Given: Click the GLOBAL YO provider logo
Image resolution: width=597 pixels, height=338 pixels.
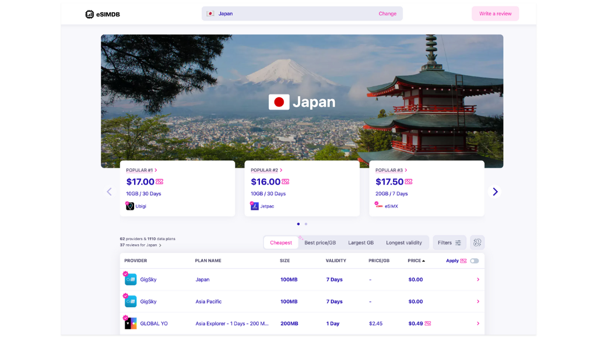Looking at the screenshot, I should 131,323.
